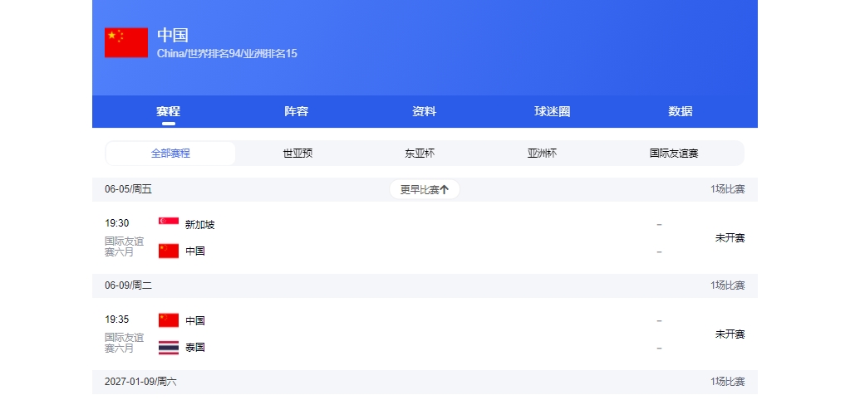Switch to the 数据 tab
Viewport: 865px width, 400px height.
point(681,111)
